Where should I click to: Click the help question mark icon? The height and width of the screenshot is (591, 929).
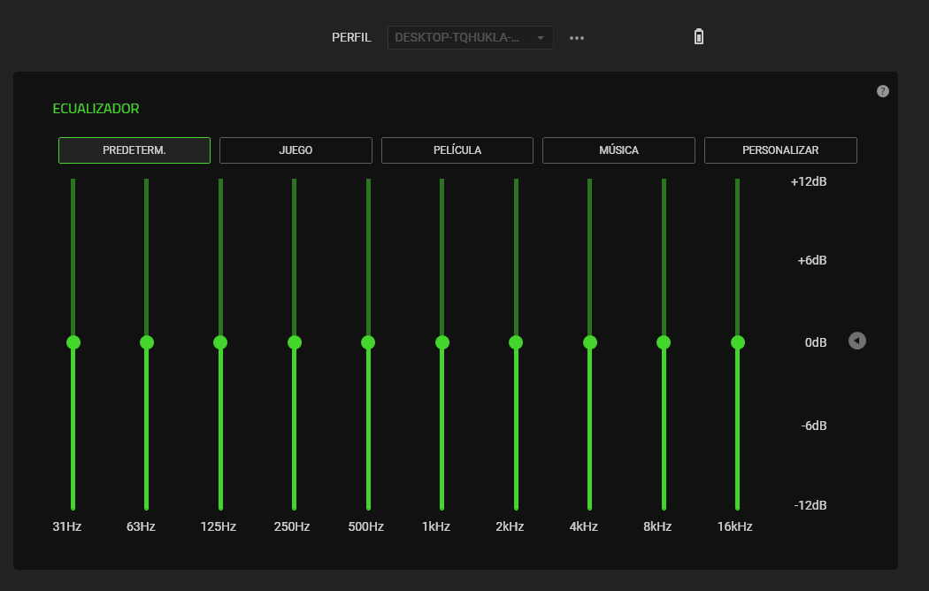pyautogui.click(x=882, y=91)
